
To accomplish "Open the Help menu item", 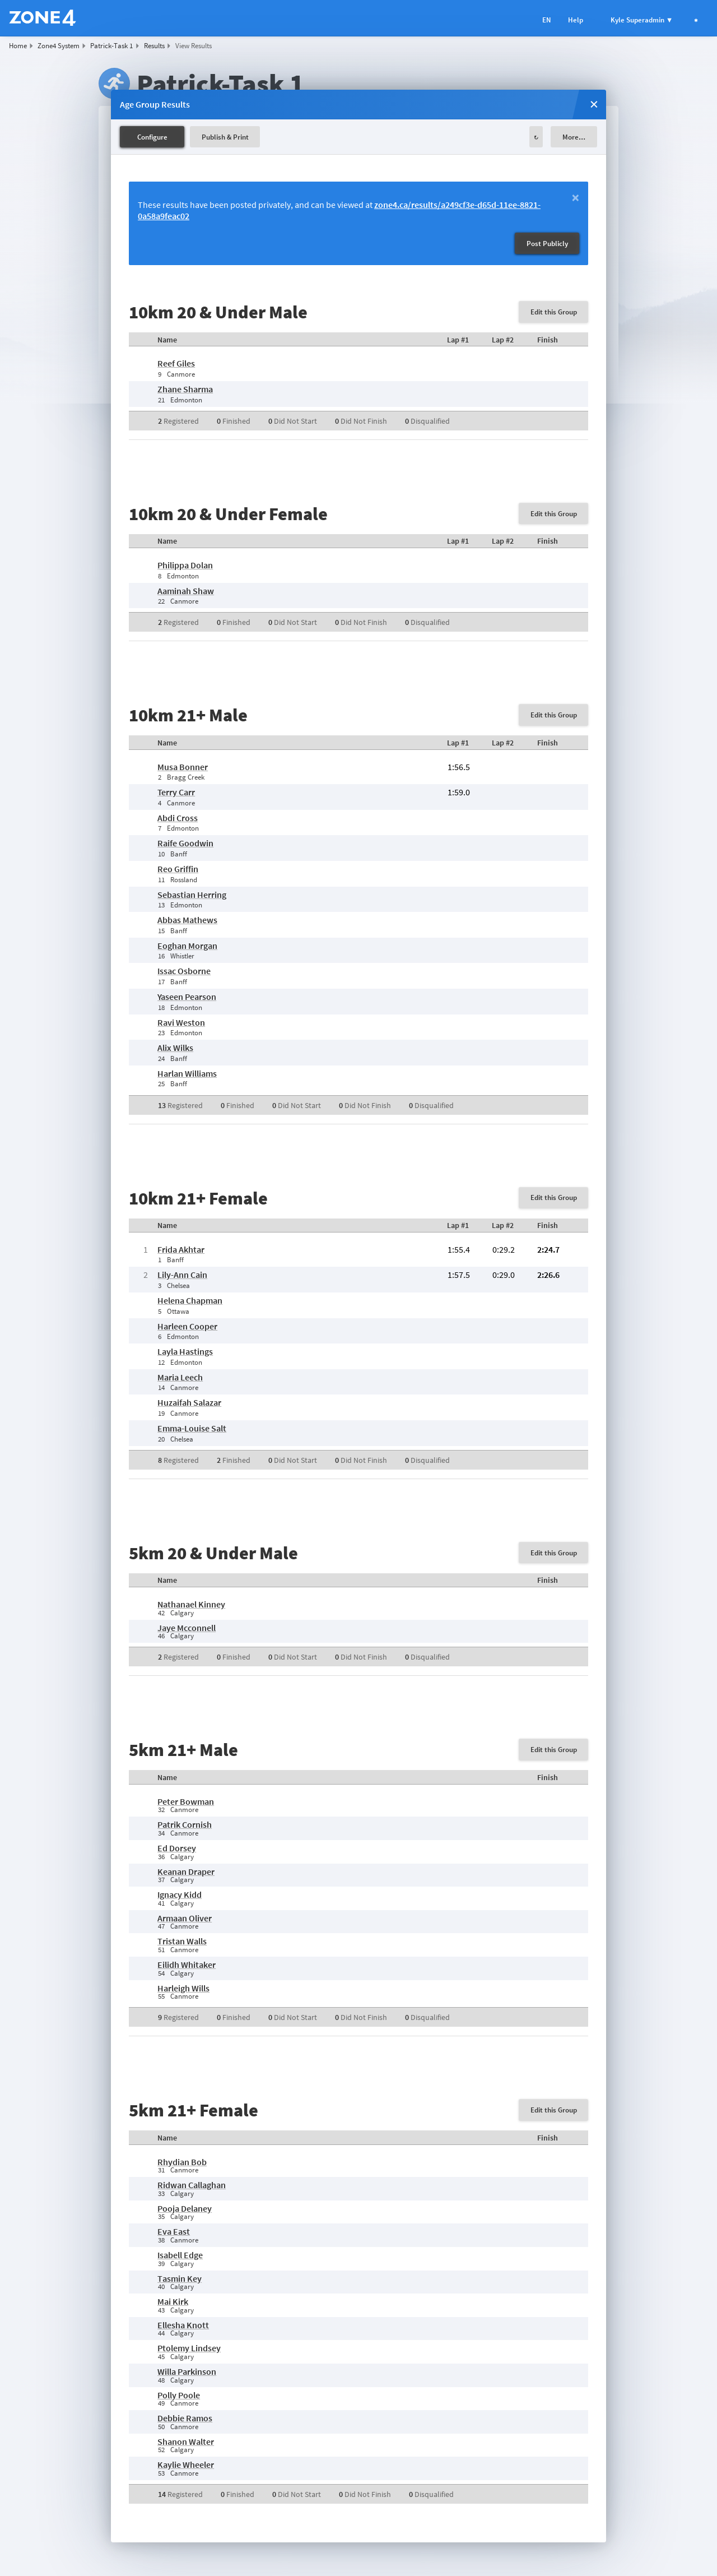I will (x=576, y=20).
